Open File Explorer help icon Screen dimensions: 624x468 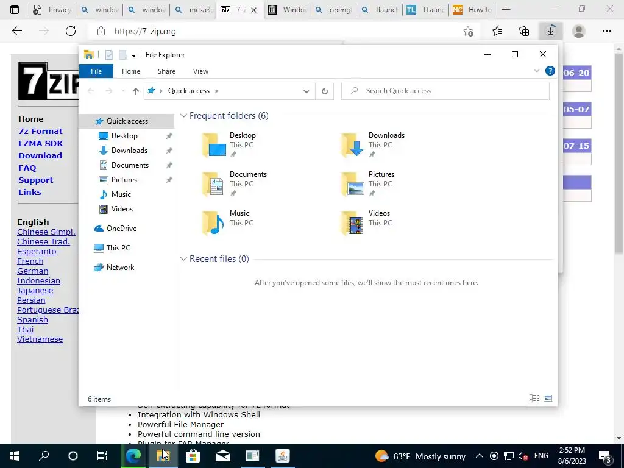point(550,71)
